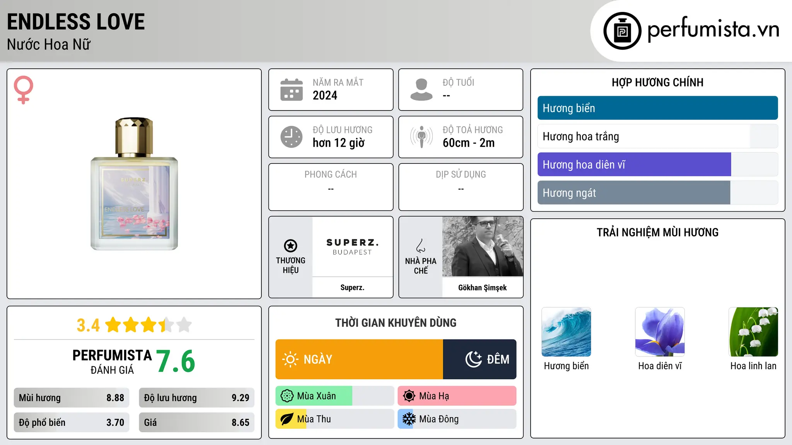This screenshot has width=792, height=445.
Task: Click the Mùa Đông season bar
Action: coord(457,419)
